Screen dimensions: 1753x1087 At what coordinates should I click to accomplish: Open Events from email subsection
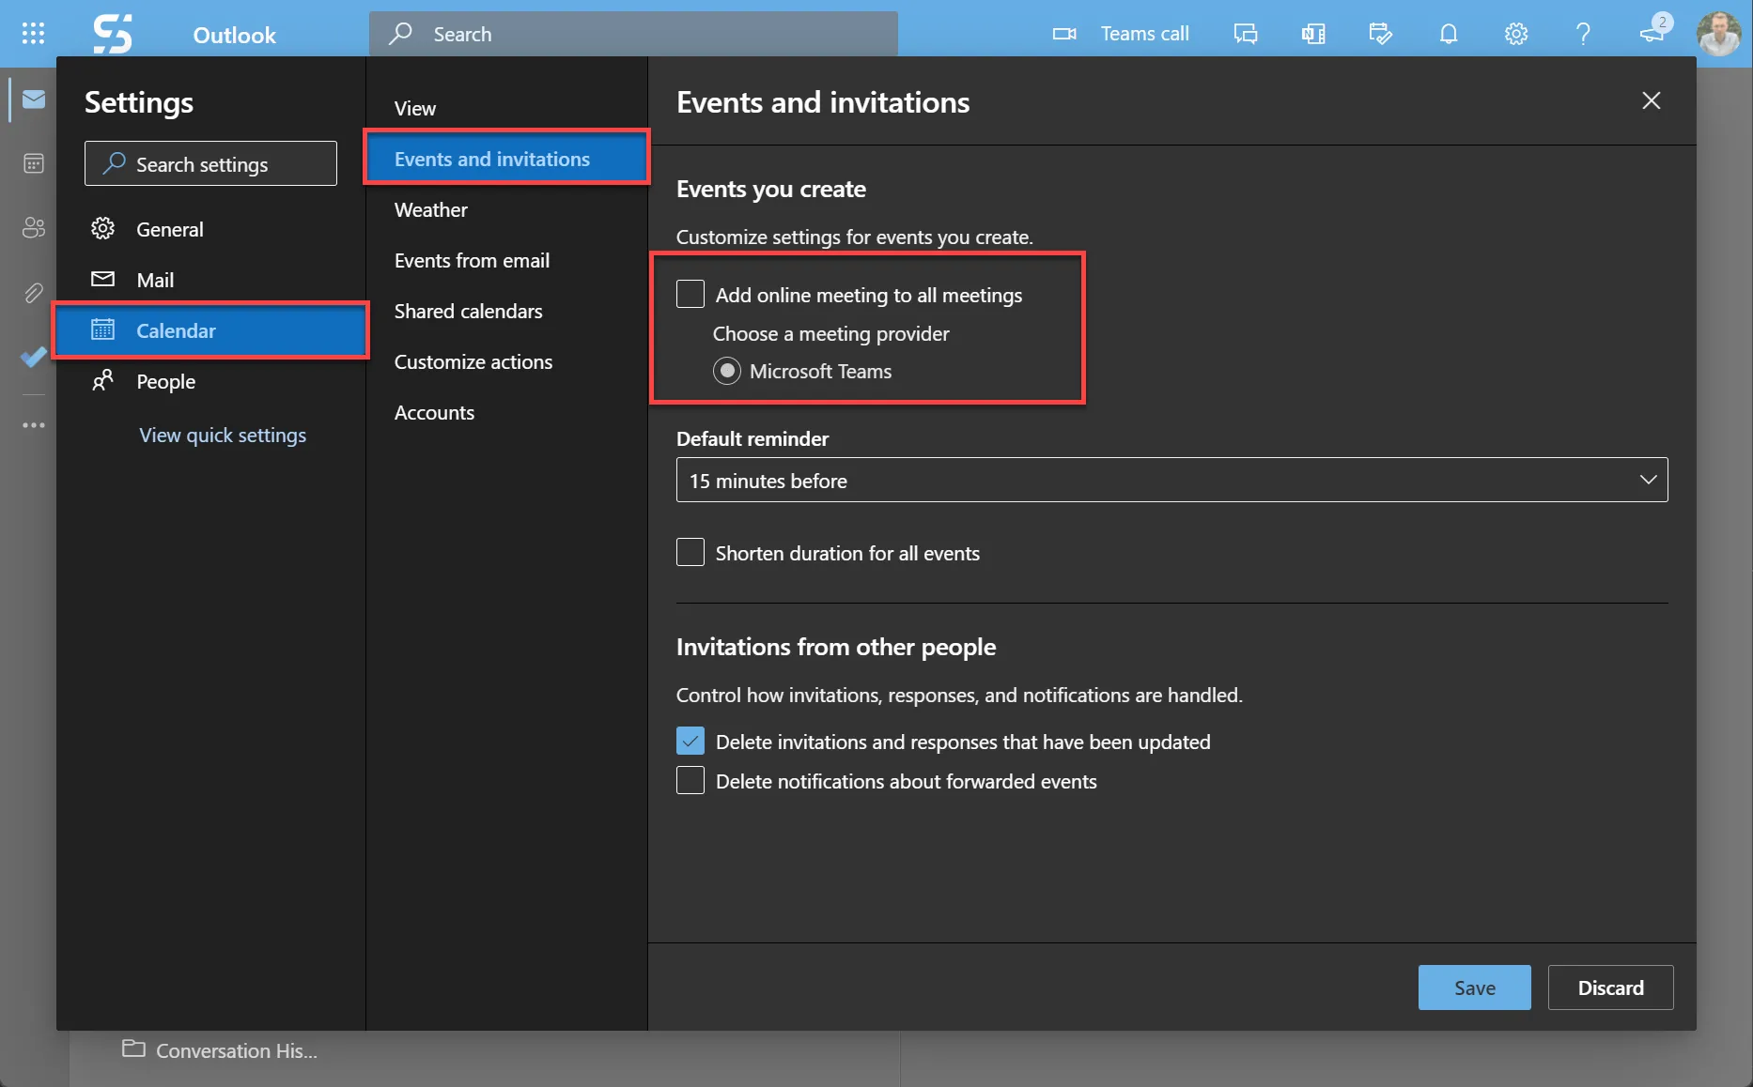tap(506, 260)
